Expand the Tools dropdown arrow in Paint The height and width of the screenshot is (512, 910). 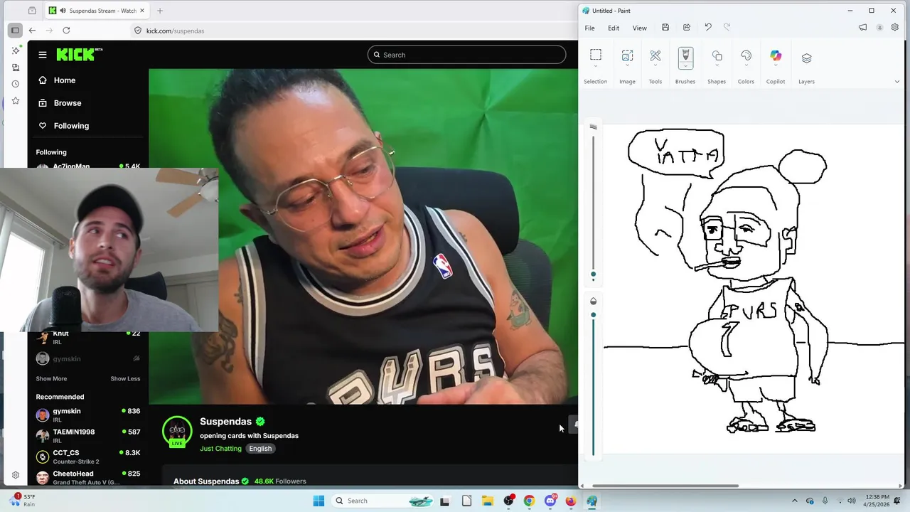pyautogui.click(x=655, y=67)
